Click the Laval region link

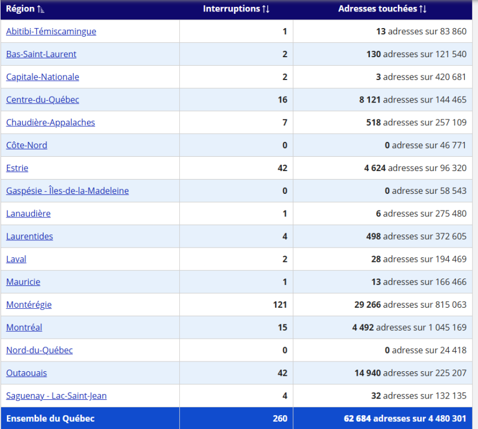tap(16, 259)
